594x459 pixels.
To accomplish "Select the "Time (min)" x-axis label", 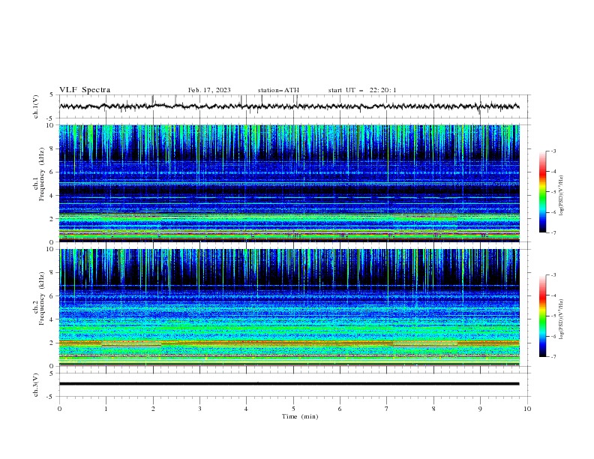I will (300, 416).
